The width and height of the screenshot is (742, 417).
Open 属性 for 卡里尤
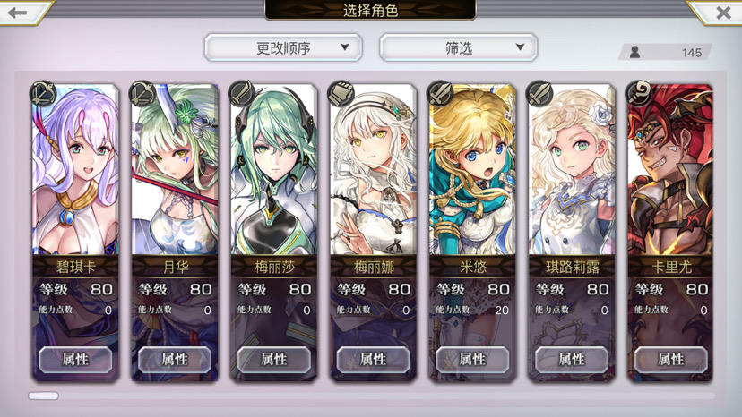[x=671, y=360]
